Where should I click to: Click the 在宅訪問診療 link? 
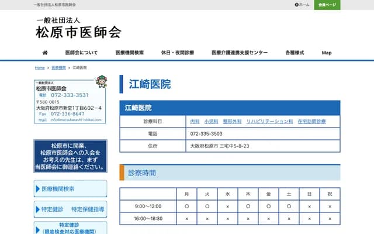(311, 121)
